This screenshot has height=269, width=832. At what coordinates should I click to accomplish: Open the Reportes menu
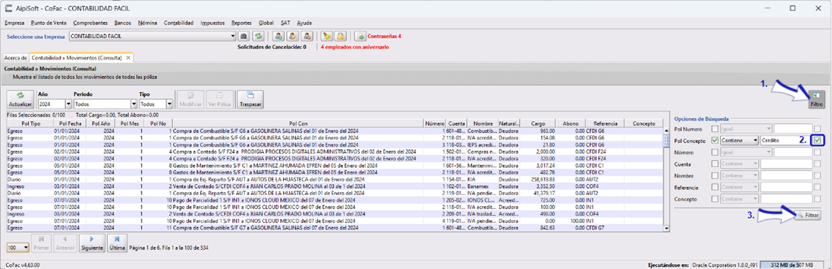[241, 23]
